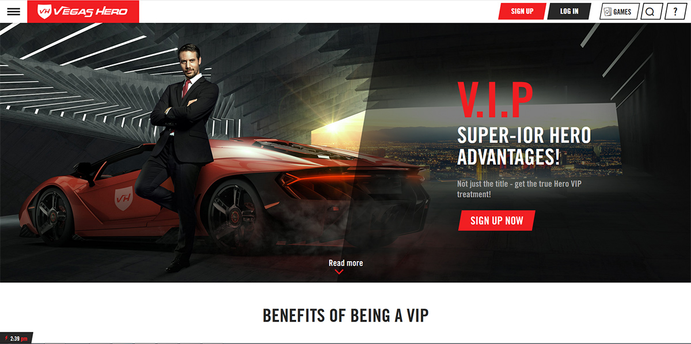Open help via the question mark icon

675,12
